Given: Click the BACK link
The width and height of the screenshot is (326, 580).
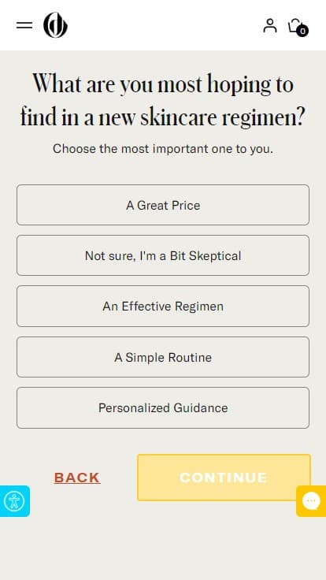Looking at the screenshot, I should point(77,478).
